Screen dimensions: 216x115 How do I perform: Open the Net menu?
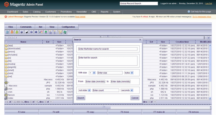pyautogui.click(x=40, y=27)
